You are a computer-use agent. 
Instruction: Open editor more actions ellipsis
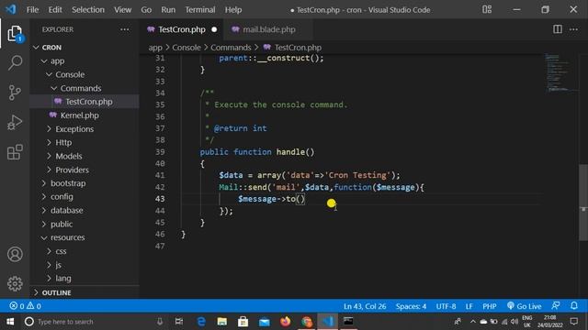click(573, 29)
